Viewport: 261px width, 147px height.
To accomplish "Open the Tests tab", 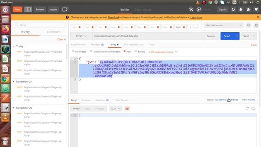I will (x=152, y=45).
